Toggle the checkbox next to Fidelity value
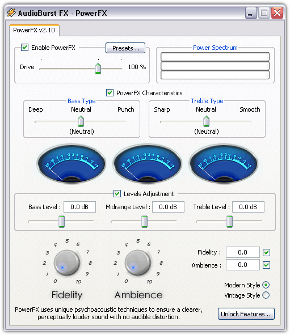Screen dimensions: 290x335 point(266,252)
